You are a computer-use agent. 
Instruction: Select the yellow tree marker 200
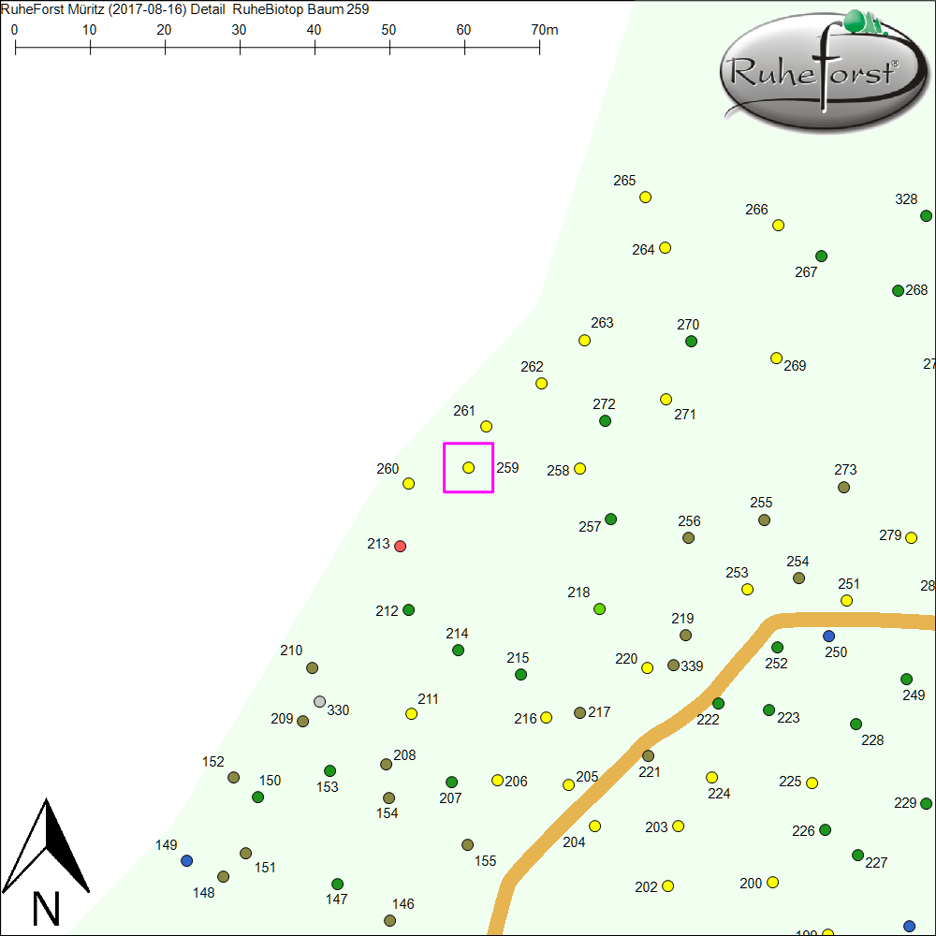point(773,882)
